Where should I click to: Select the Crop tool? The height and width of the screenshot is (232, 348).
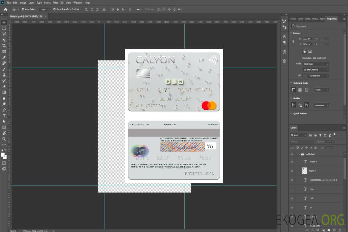point(4,46)
